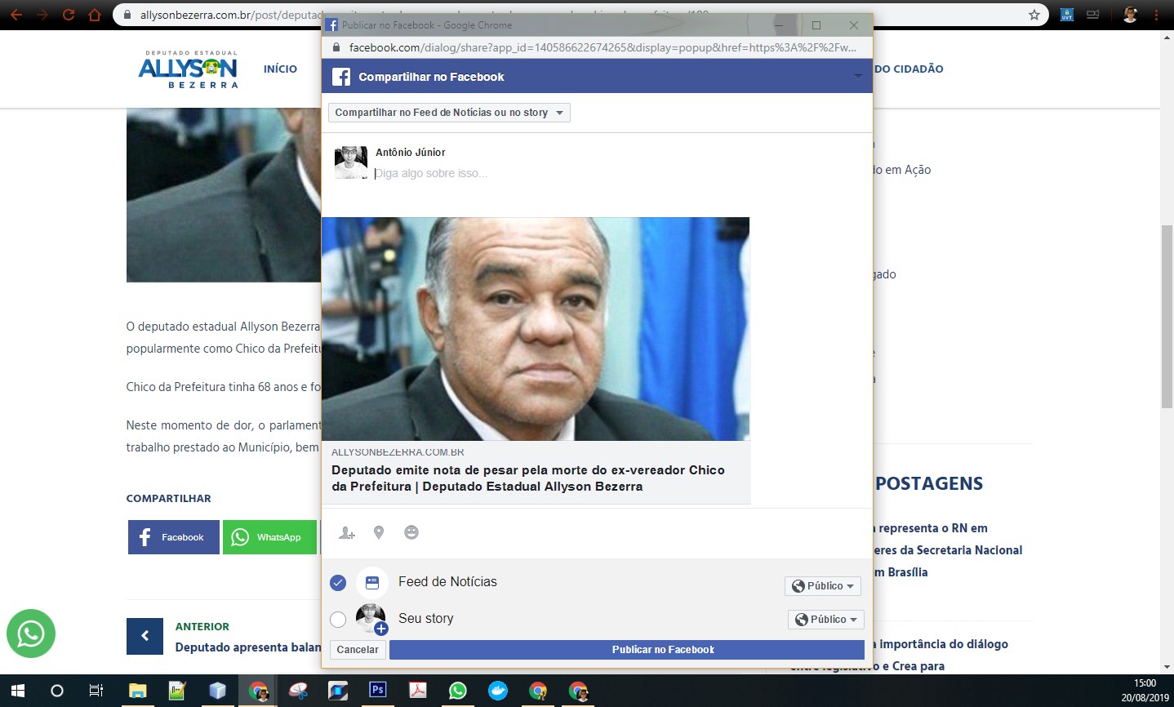Open File Explorer from taskbar
Screen dimensions: 1174x707
137,691
